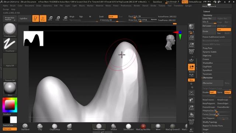Choose the Clay brush from bottom shelf

pyautogui.click(x=40, y=127)
